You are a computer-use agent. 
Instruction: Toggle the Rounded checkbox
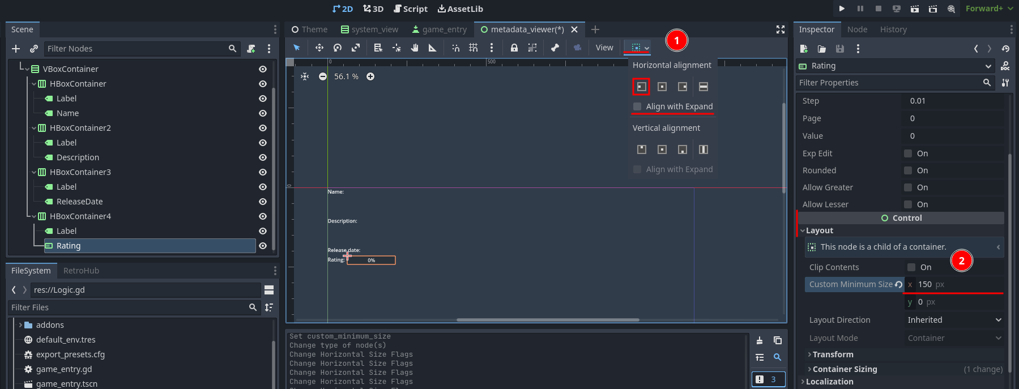pyautogui.click(x=908, y=170)
